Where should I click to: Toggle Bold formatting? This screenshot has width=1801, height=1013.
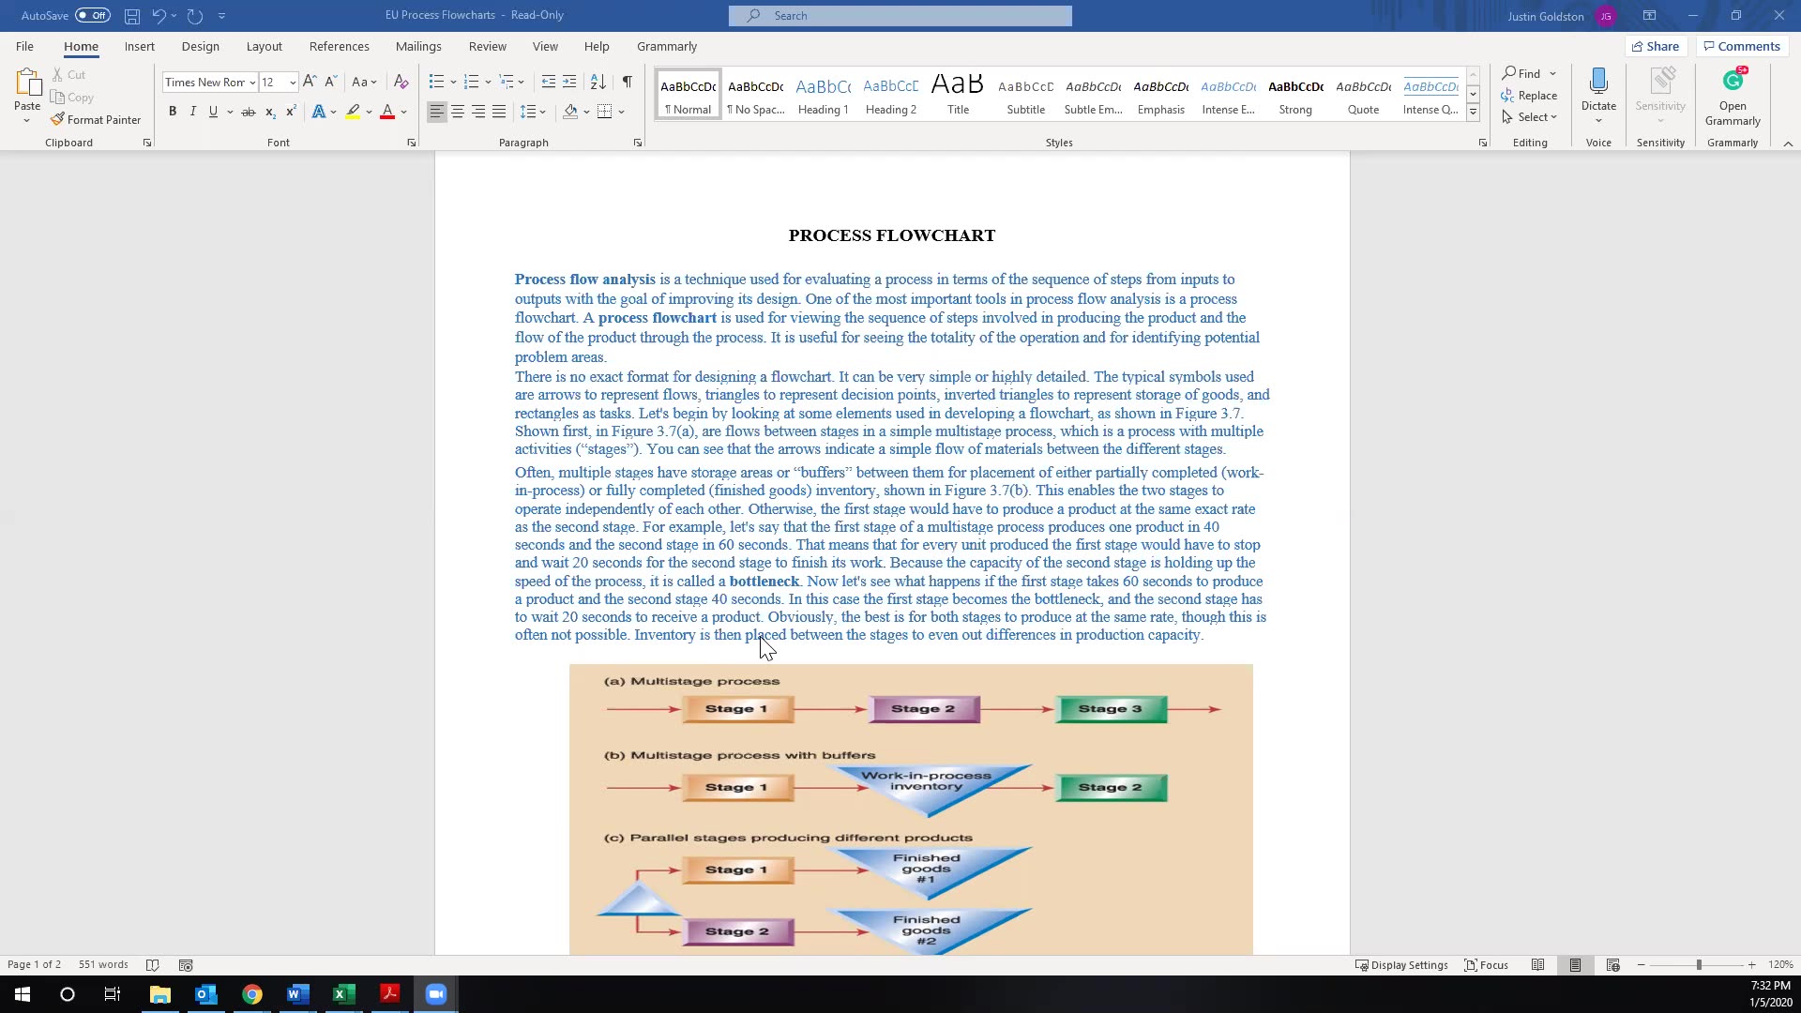coord(173,112)
